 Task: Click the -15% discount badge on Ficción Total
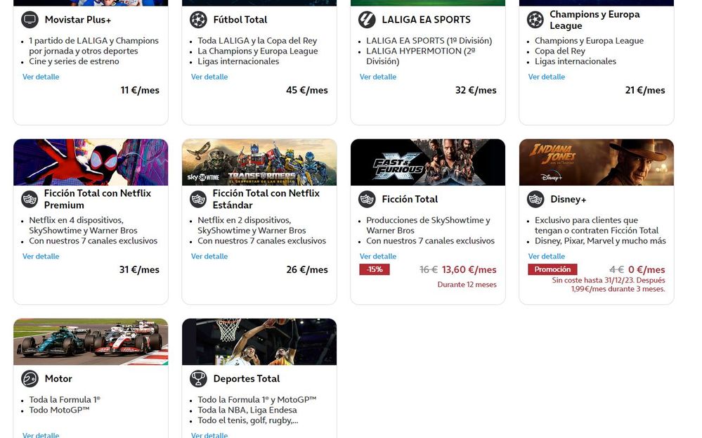tap(375, 269)
